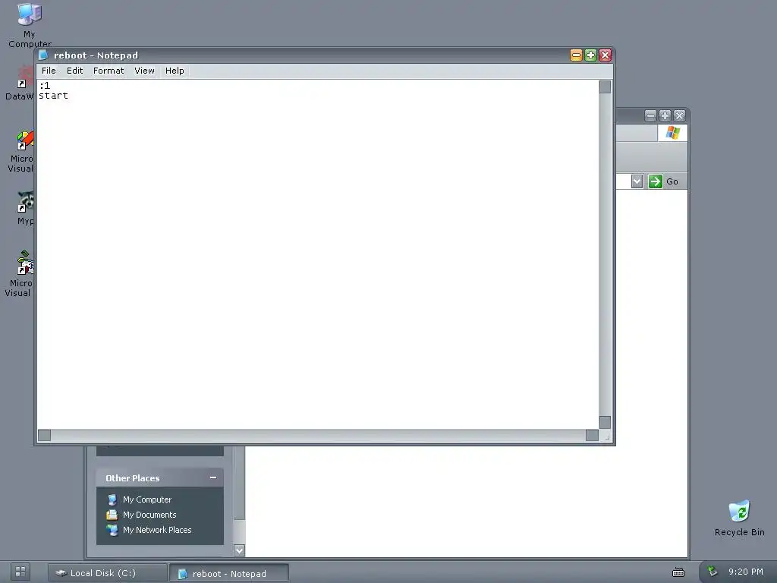Click the :1 line in Notepad

[x=45, y=85]
